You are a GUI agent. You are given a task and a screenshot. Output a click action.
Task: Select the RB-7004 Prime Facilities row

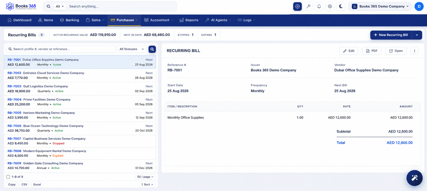[x=80, y=102]
